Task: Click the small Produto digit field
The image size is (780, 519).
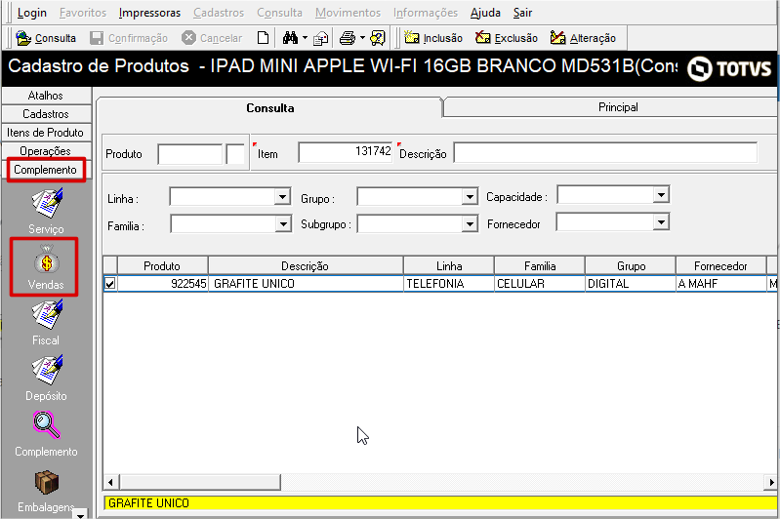Action: click(x=235, y=154)
